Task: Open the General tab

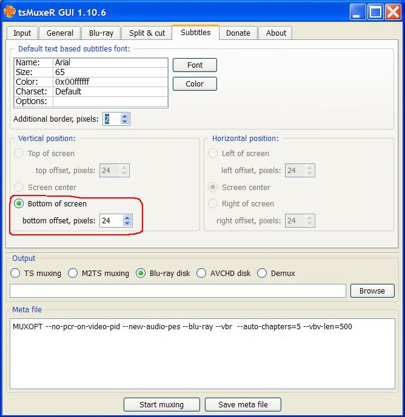Action: [59, 33]
